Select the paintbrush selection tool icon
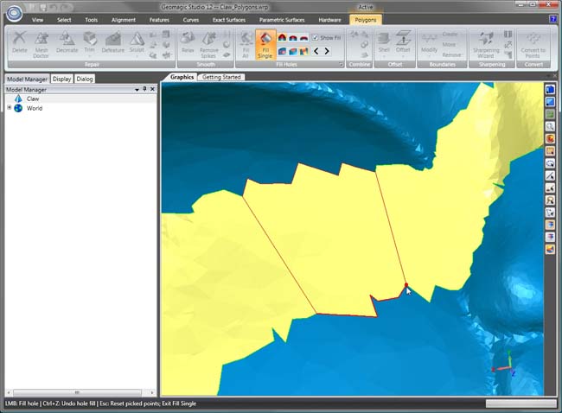Image resolution: width=562 pixels, height=413 pixels. (550, 187)
